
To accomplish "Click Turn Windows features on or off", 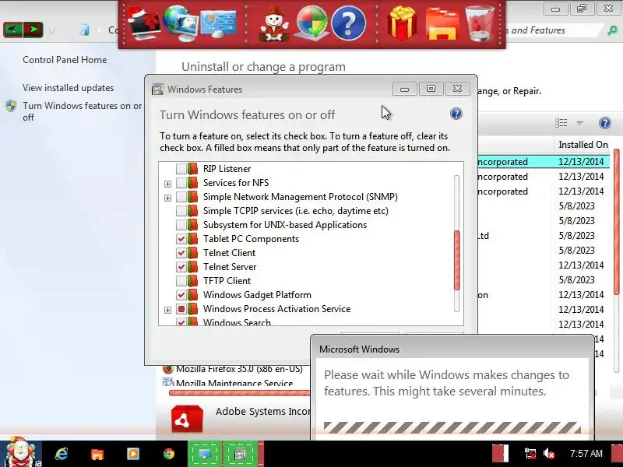I will coord(82,111).
